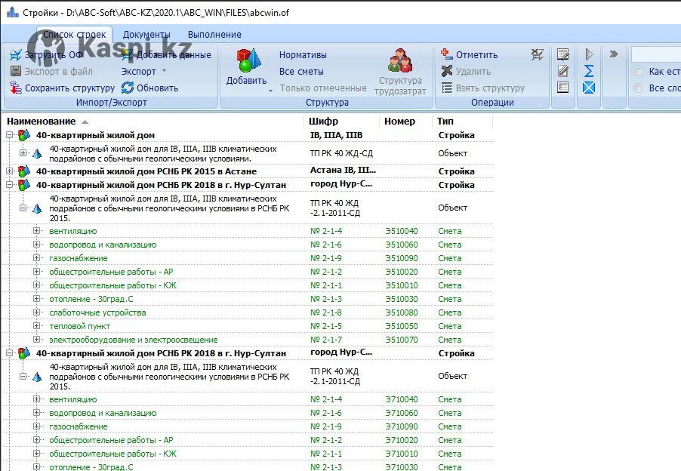This screenshot has width=681, height=471.
Task: Open the Выполнение tab
Action: [x=214, y=35]
